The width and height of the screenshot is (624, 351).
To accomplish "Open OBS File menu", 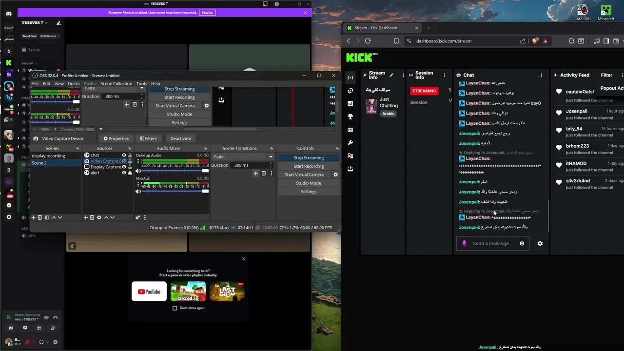I will (35, 83).
